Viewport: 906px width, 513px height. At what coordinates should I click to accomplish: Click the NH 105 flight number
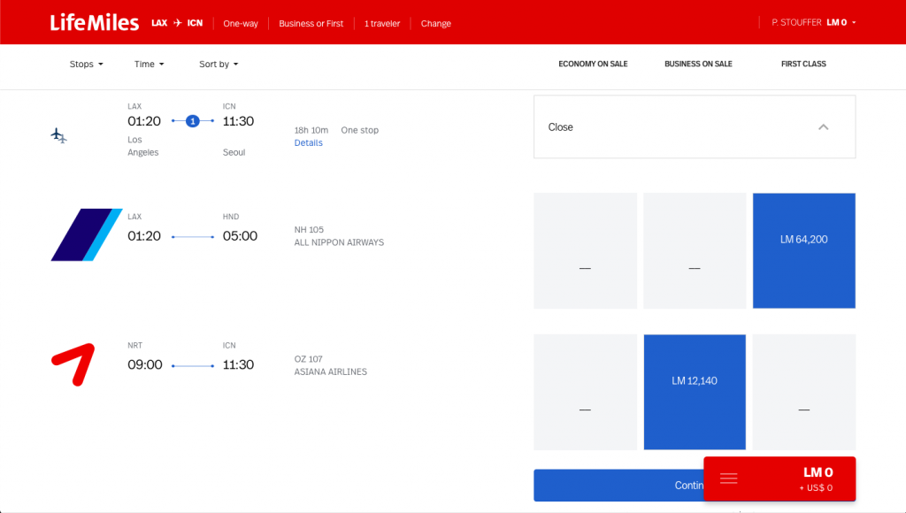[x=309, y=229]
